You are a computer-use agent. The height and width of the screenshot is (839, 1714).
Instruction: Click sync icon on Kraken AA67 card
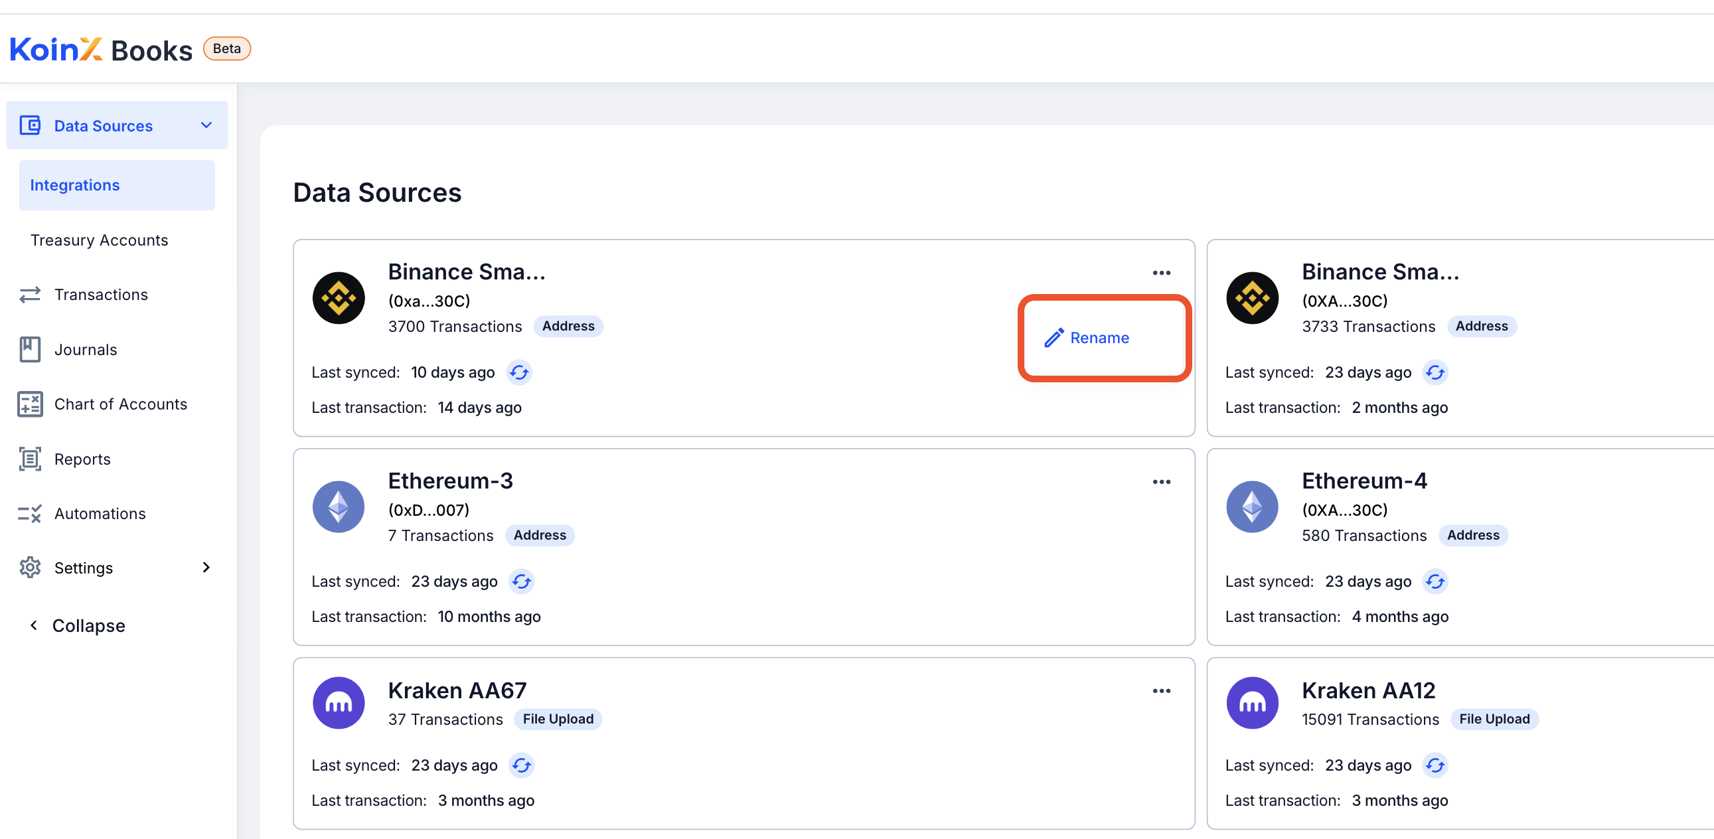(522, 765)
